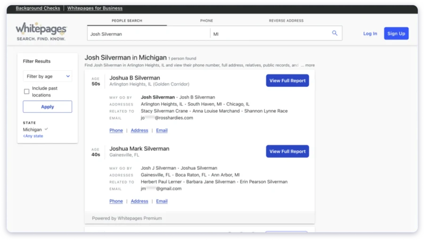Screen dimensions: 424x240
Task: Switch to People Search tab
Action: [x=127, y=21]
